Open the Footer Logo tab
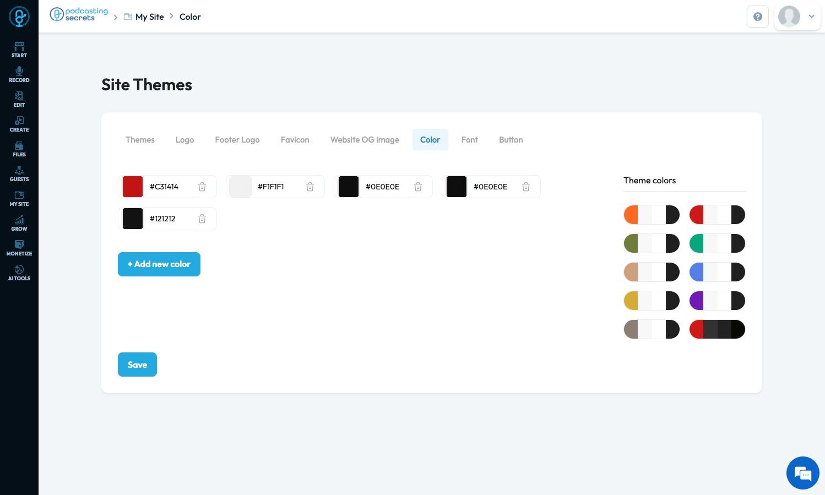The height and width of the screenshot is (495, 825). pyautogui.click(x=237, y=140)
